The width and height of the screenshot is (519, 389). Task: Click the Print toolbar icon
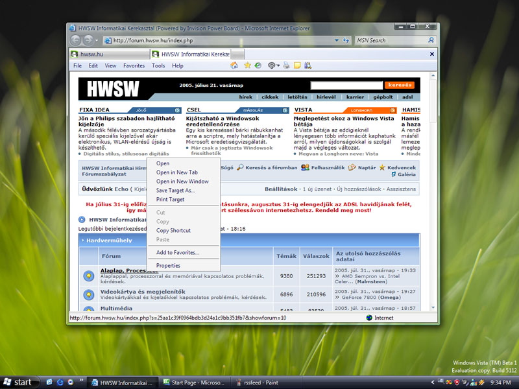(286, 65)
